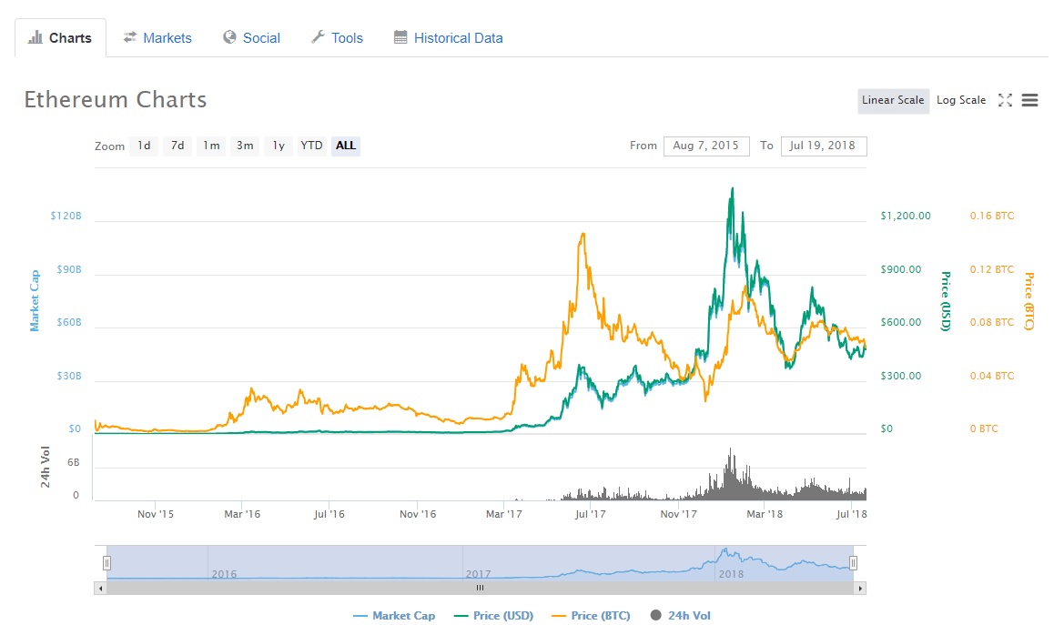This screenshot has height=625, width=1064.
Task: Click the To date field Jul 19, 2018
Action: point(823,146)
